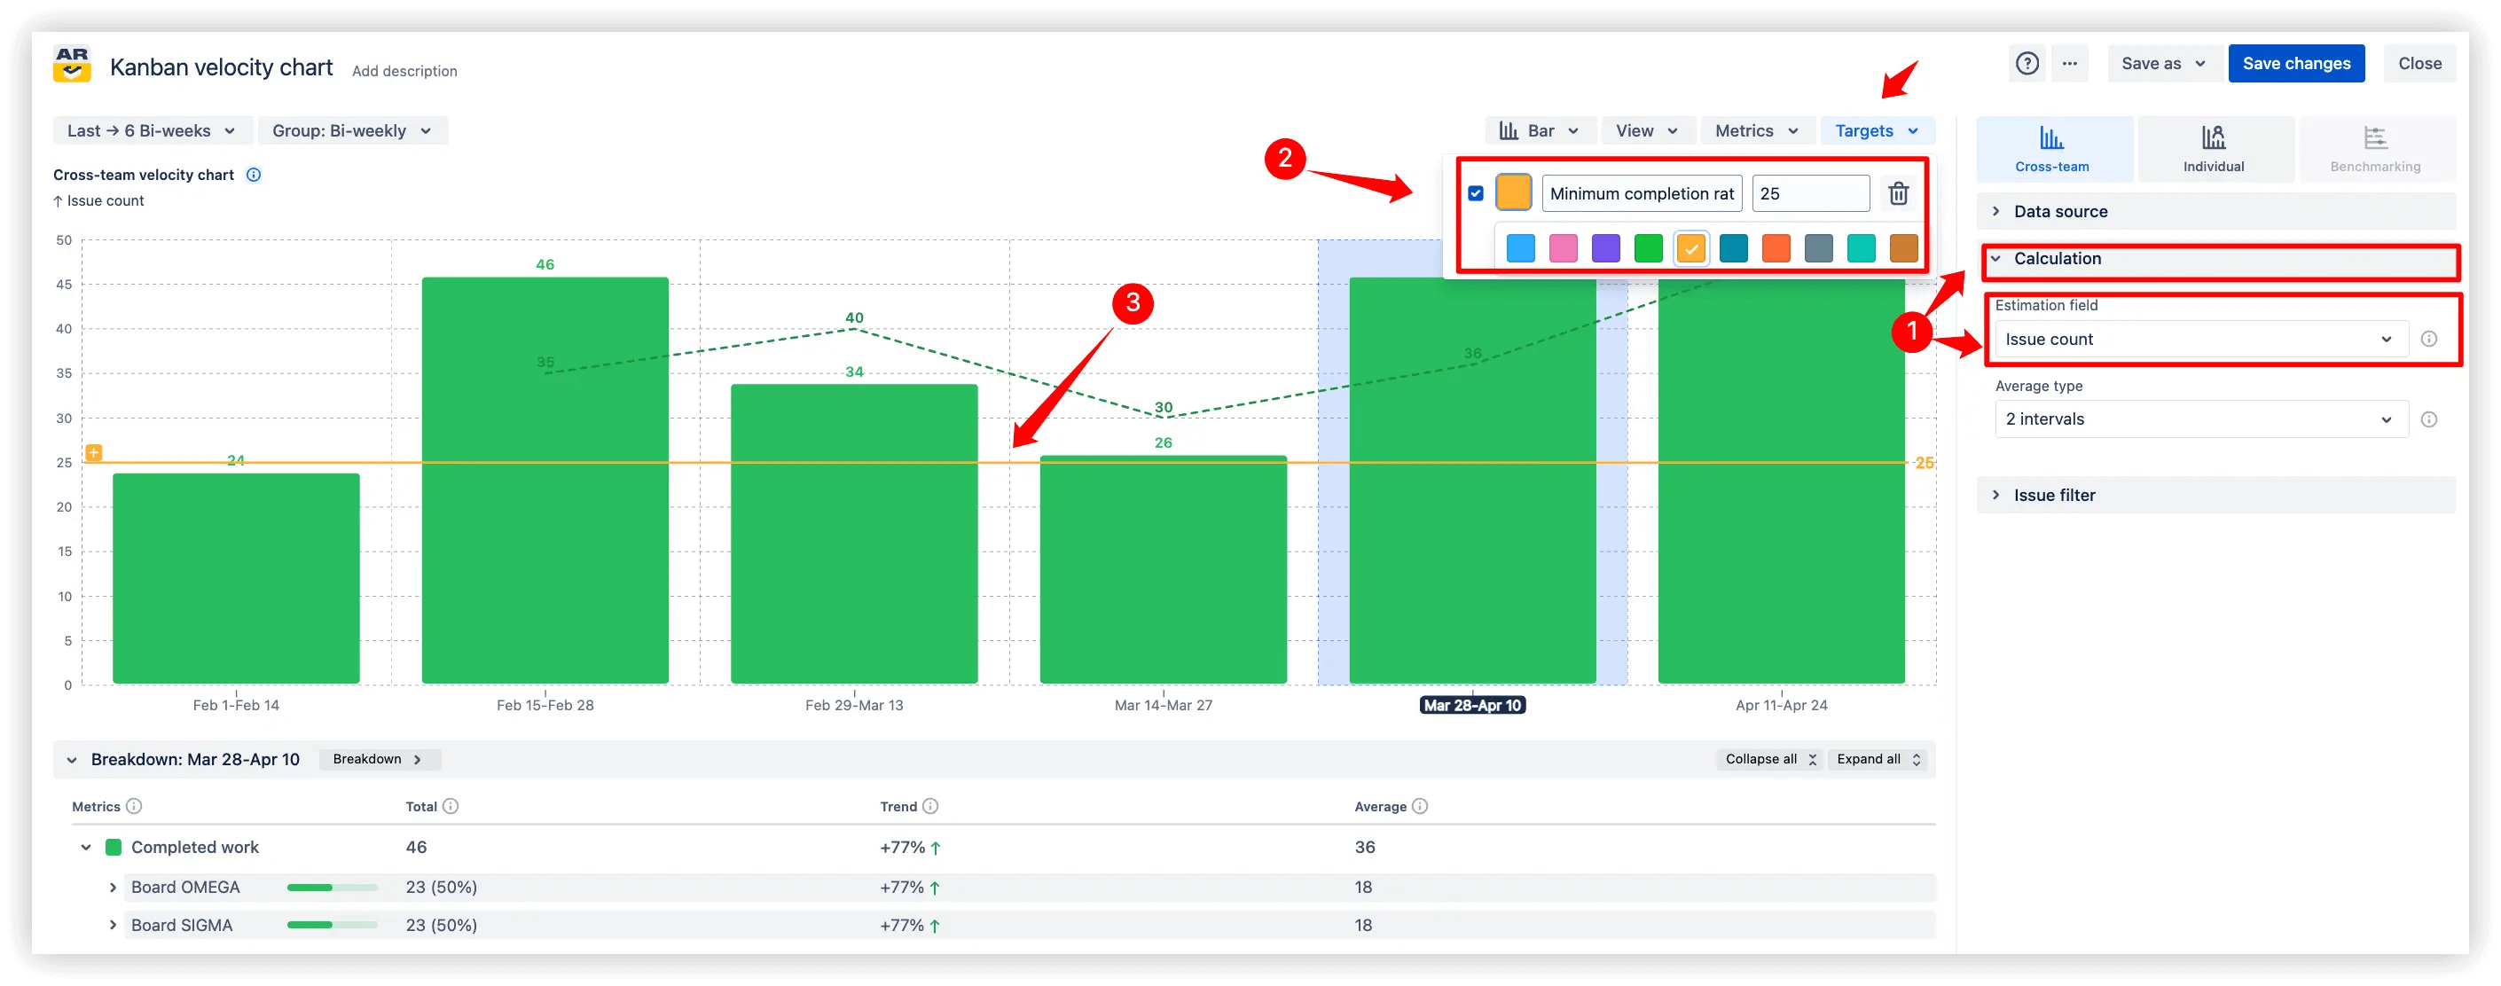Click the Add description link
This screenshot has width=2501, height=986.
pos(404,70)
